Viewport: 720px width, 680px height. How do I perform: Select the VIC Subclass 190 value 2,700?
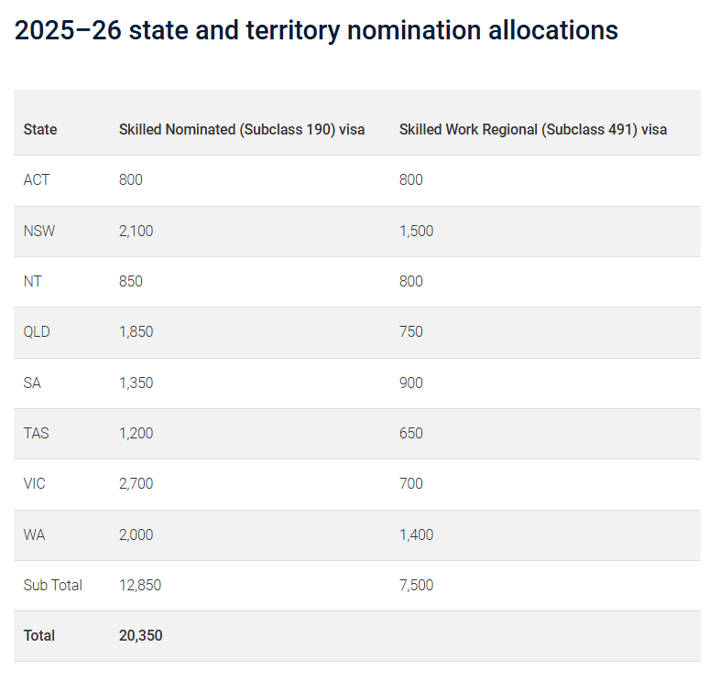click(x=136, y=483)
